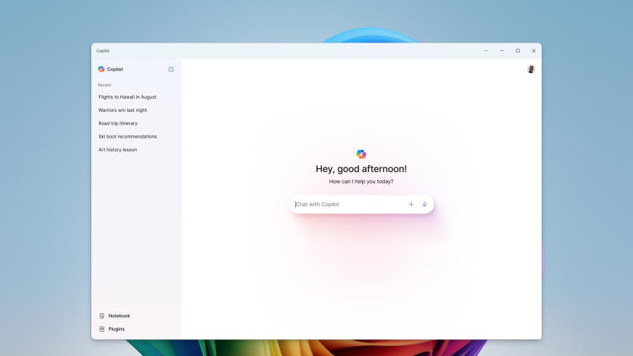The width and height of the screenshot is (633, 356).
Task: Start a new chat with the compose icon
Action: (171, 69)
